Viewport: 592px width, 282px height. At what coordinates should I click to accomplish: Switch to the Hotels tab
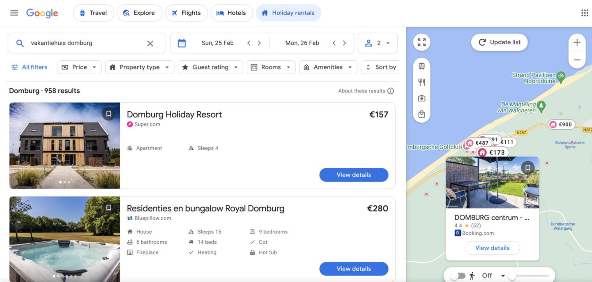231,13
